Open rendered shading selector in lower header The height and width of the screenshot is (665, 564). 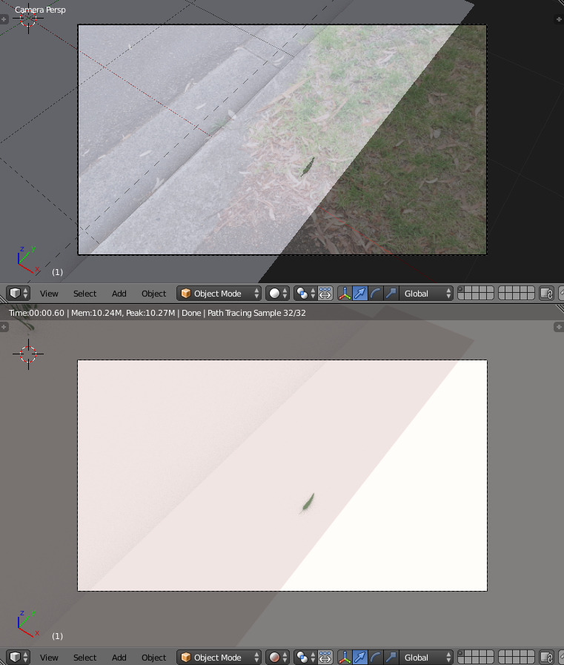pos(278,658)
